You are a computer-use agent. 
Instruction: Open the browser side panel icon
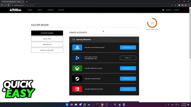(182, 5)
